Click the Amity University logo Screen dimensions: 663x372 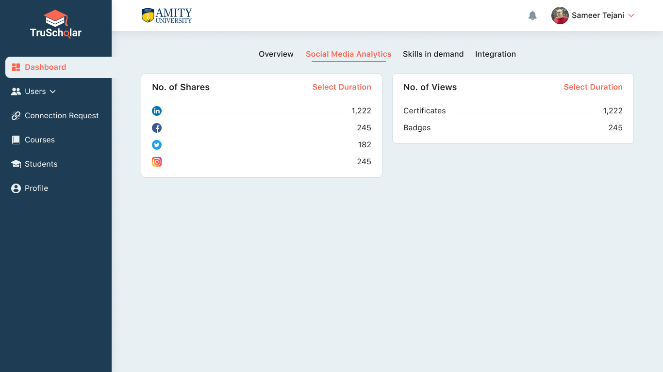coord(167,15)
